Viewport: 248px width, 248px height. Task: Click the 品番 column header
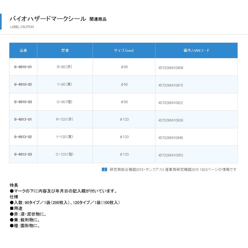pos(23,50)
